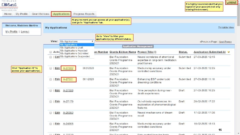Edit the application A-27331 row
The image size is (240, 135).
(x=57, y=79)
